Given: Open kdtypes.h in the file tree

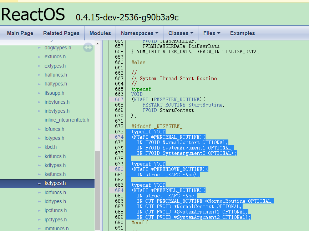Looking at the screenshot, I should [x=55, y=165].
